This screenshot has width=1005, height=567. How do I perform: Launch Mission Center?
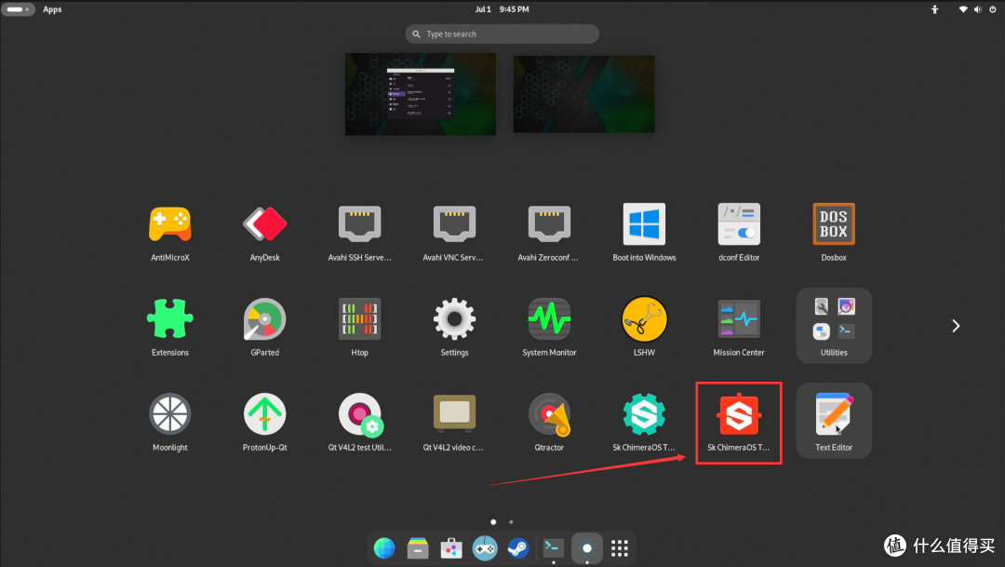pos(739,319)
